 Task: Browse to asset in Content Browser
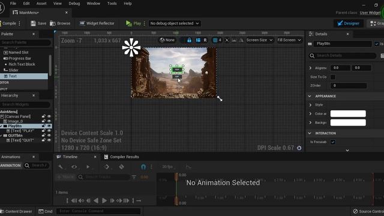coord(60,23)
